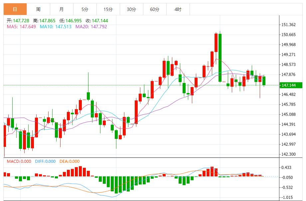Click the MA20: 147.792 indicator label

(91, 27)
